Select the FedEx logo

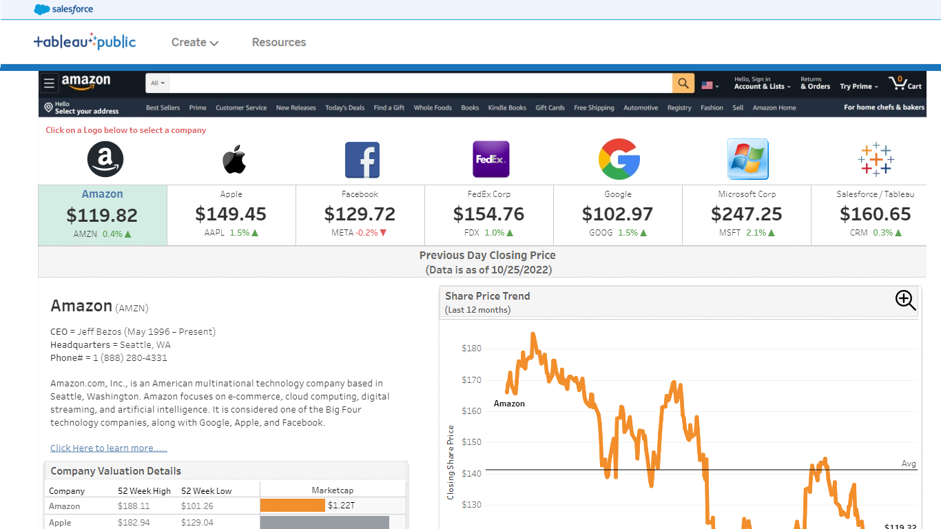point(491,160)
